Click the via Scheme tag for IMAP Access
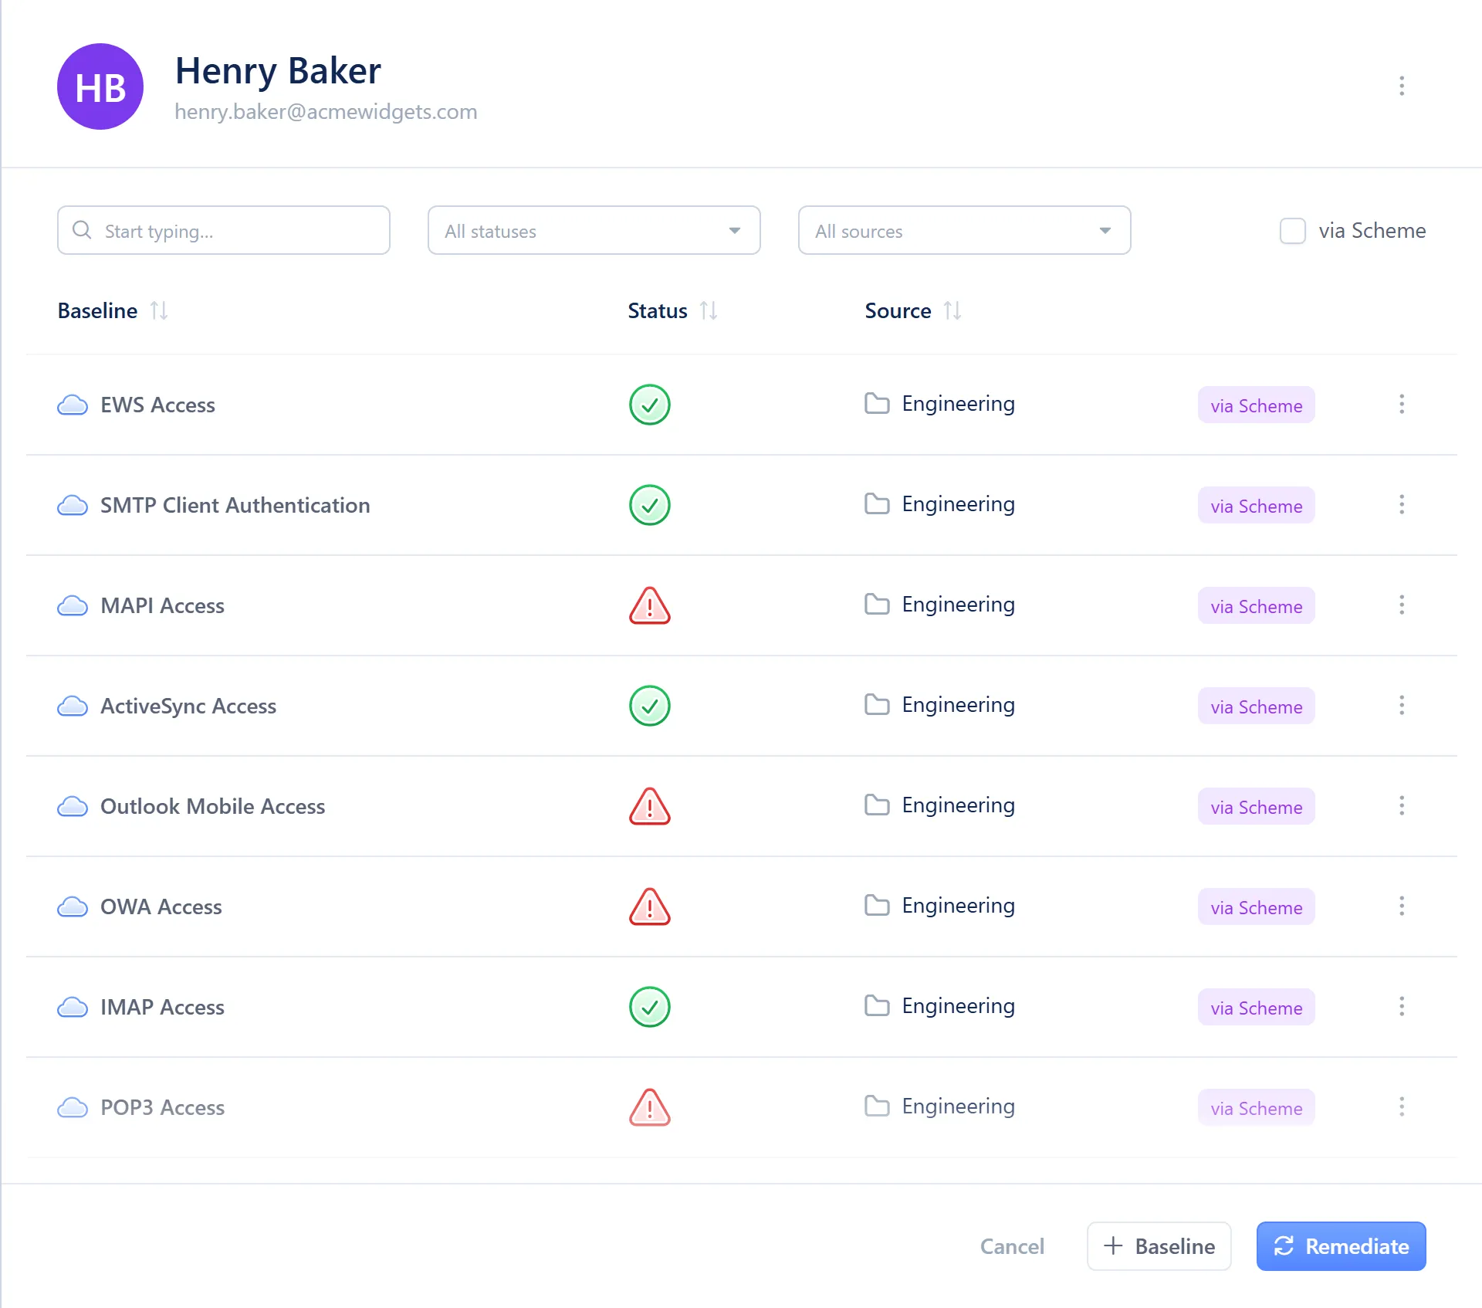The width and height of the screenshot is (1482, 1308). [1257, 1008]
